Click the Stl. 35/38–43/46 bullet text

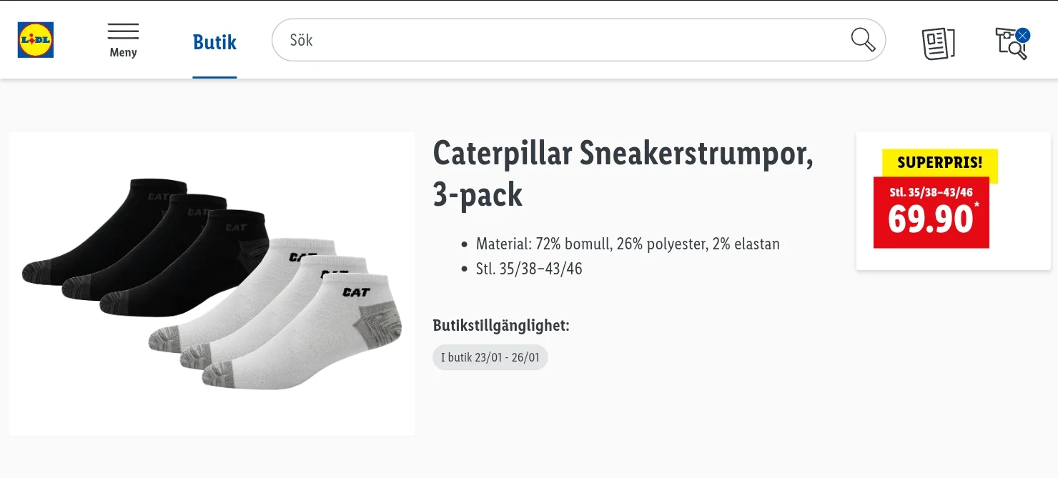528,269
